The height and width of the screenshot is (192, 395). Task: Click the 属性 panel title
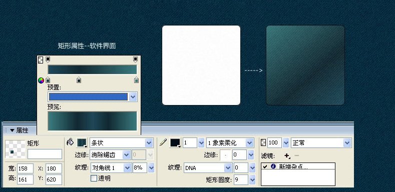coord(22,130)
